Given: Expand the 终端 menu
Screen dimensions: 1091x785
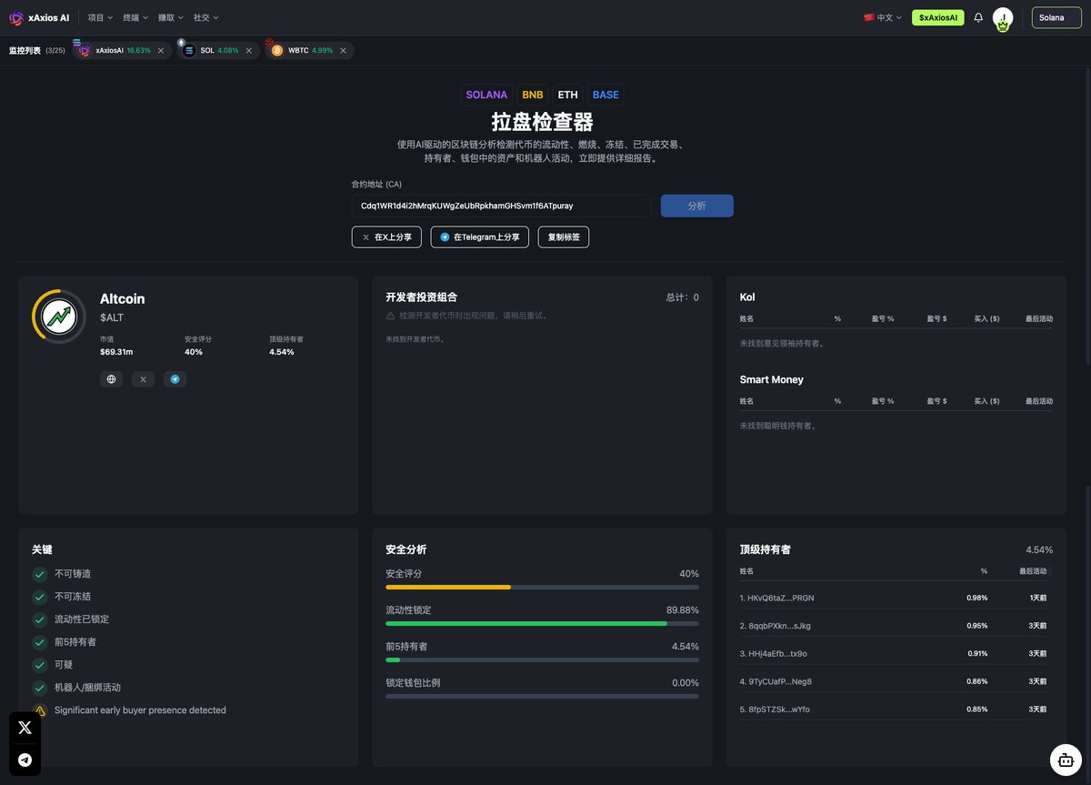Looking at the screenshot, I should (x=135, y=17).
